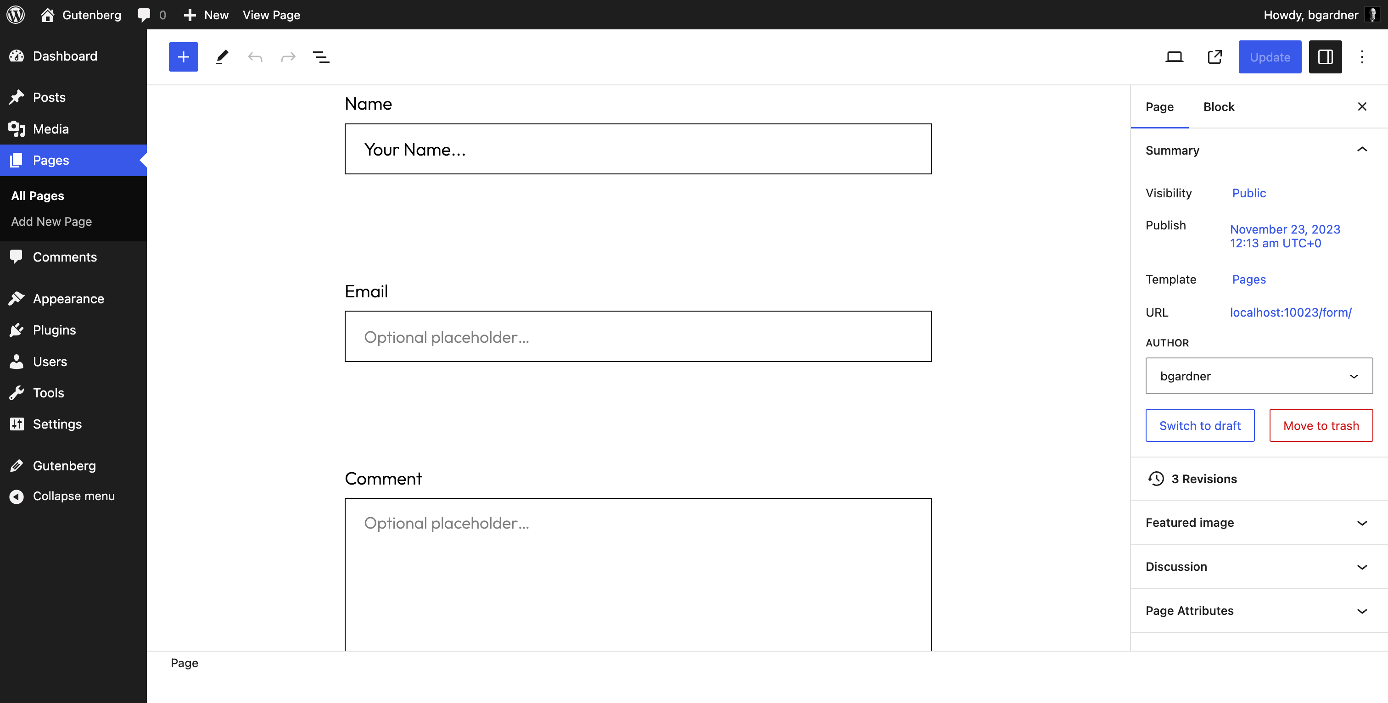Switch to the Block tab
This screenshot has height=703, width=1388.
pos(1220,106)
